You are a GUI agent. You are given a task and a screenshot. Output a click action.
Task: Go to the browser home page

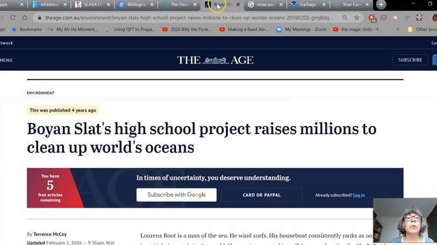[25, 18]
